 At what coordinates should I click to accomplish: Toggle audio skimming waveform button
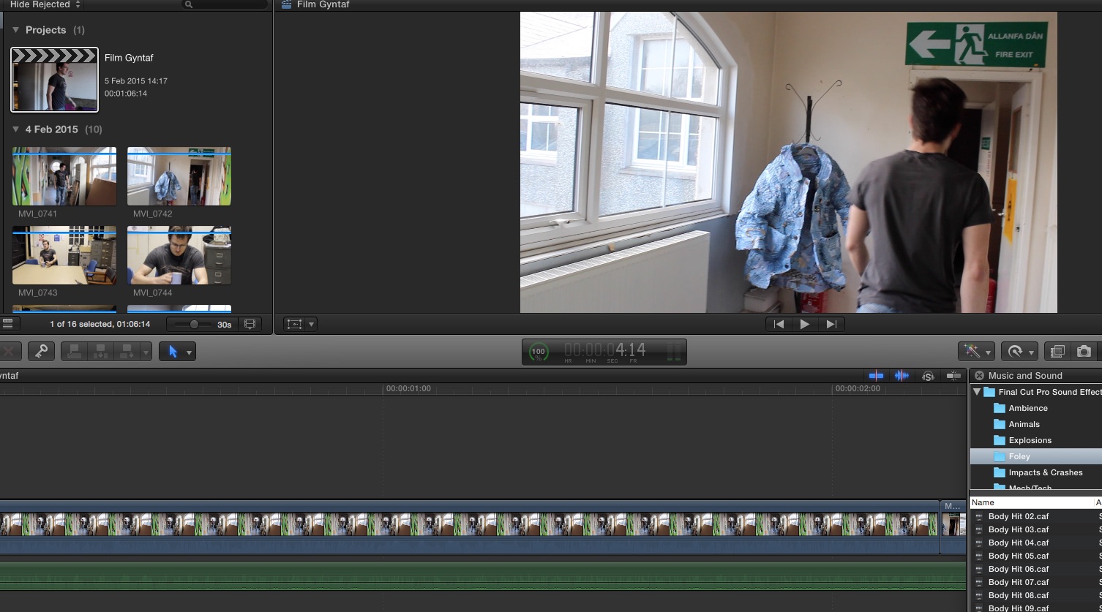click(x=902, y=376)
